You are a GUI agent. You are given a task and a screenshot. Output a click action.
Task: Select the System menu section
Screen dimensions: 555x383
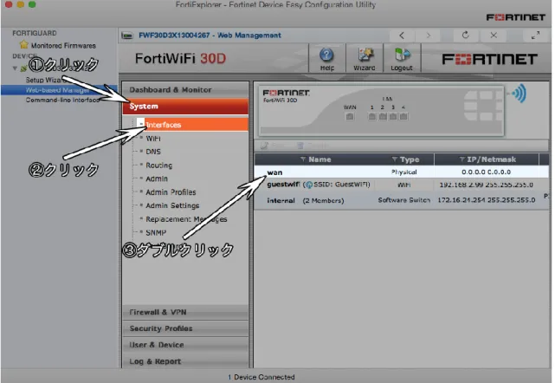[185, 107]
